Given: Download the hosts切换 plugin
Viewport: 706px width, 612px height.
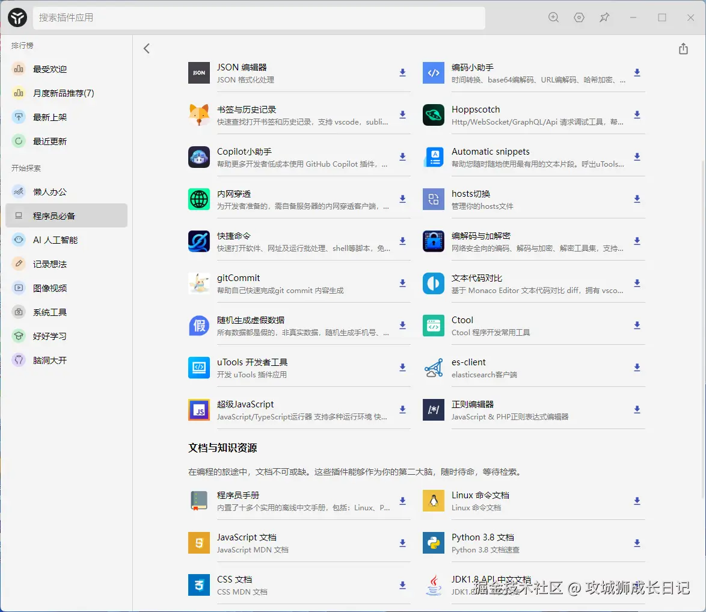Looking at the screenshot, I should click(637, 199).
